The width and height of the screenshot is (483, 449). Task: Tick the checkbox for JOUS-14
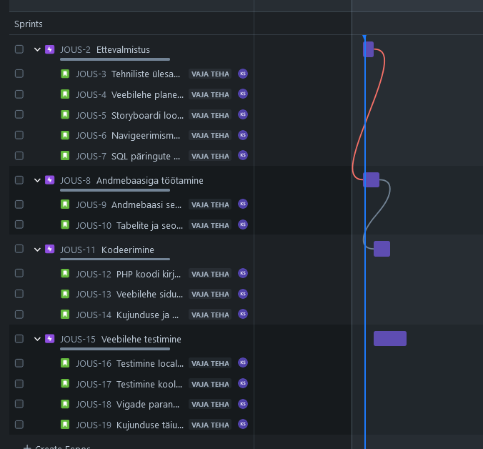coord(19,315)
